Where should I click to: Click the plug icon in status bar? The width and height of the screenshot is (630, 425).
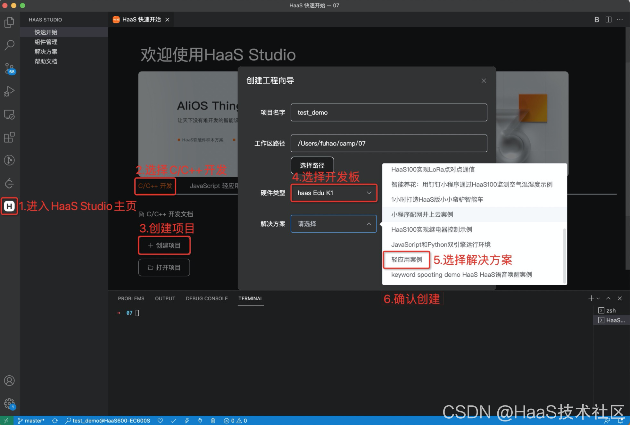[200, 421]
